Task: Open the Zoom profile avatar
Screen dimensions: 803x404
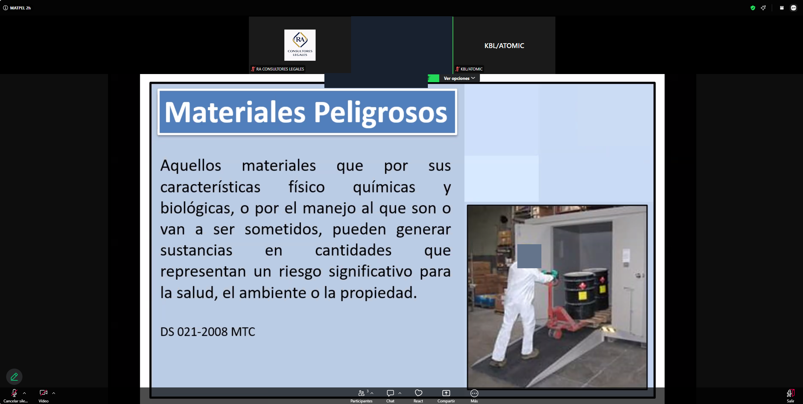Action: [794, 8]
